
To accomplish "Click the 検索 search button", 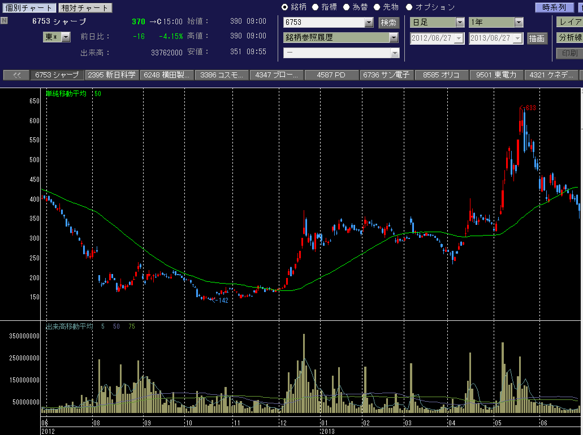I will click(x=389, y=23).
